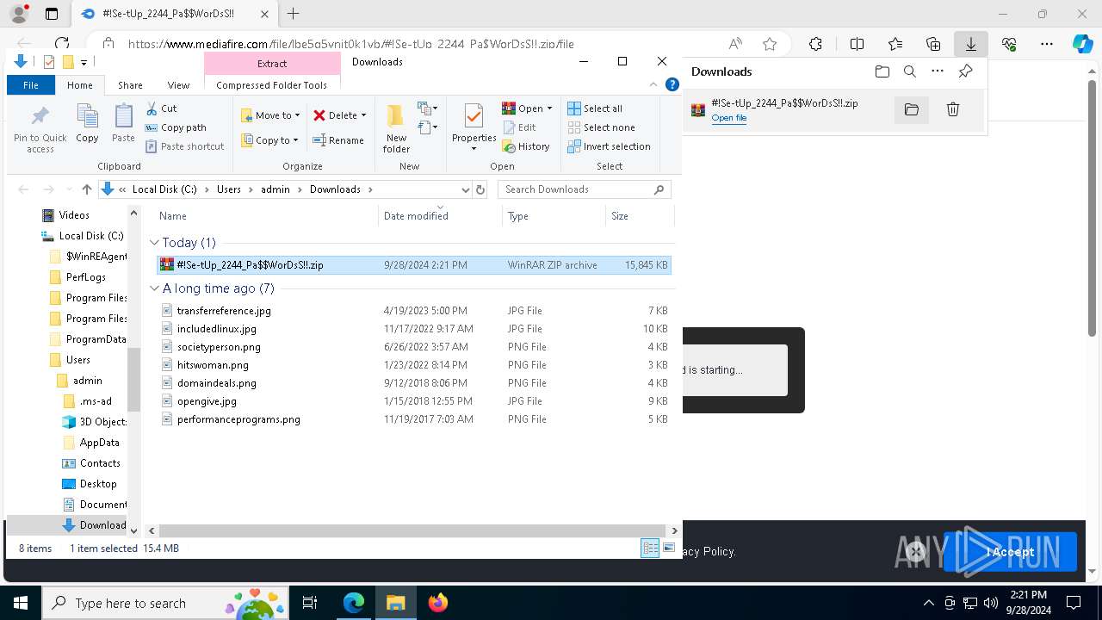This screenshot has width=1102, height=620.
Task: Open the Delete dropdown arrow
Action: click(363, 115)
